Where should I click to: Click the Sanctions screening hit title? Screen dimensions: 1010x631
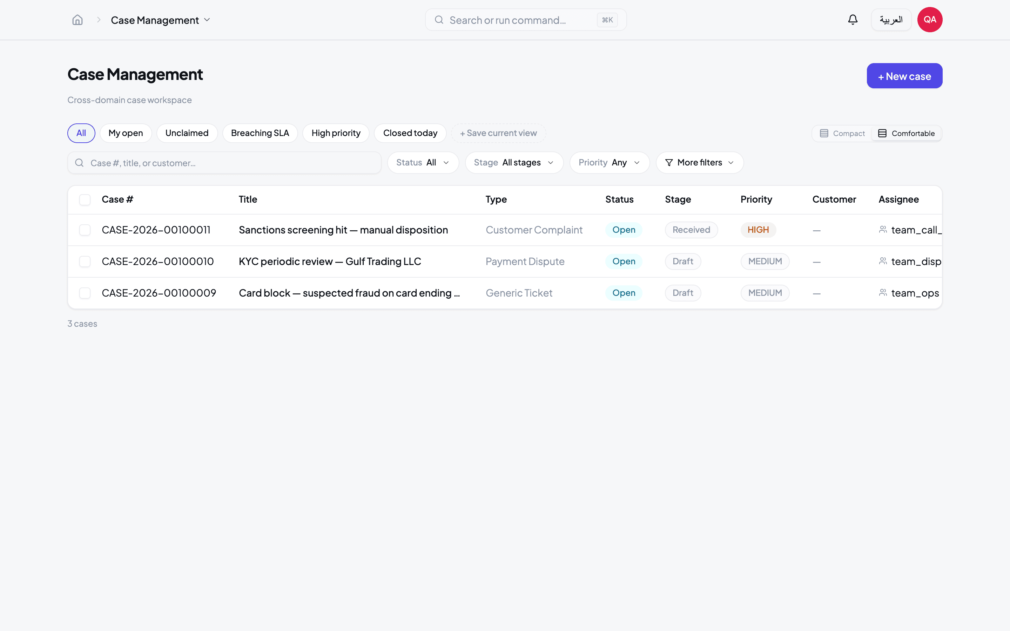343,230
